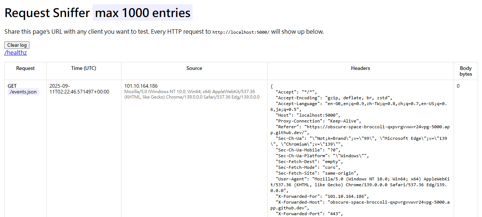Click the http://localhost:5000/ URL text
Image resolution: width=482 pixels, height=217 pixels.
pos(241,32)
